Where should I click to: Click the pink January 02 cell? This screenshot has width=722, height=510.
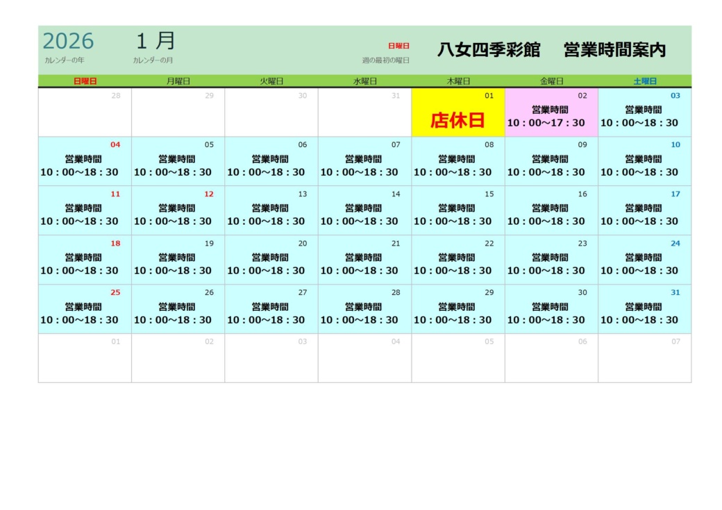pos(551,112)
